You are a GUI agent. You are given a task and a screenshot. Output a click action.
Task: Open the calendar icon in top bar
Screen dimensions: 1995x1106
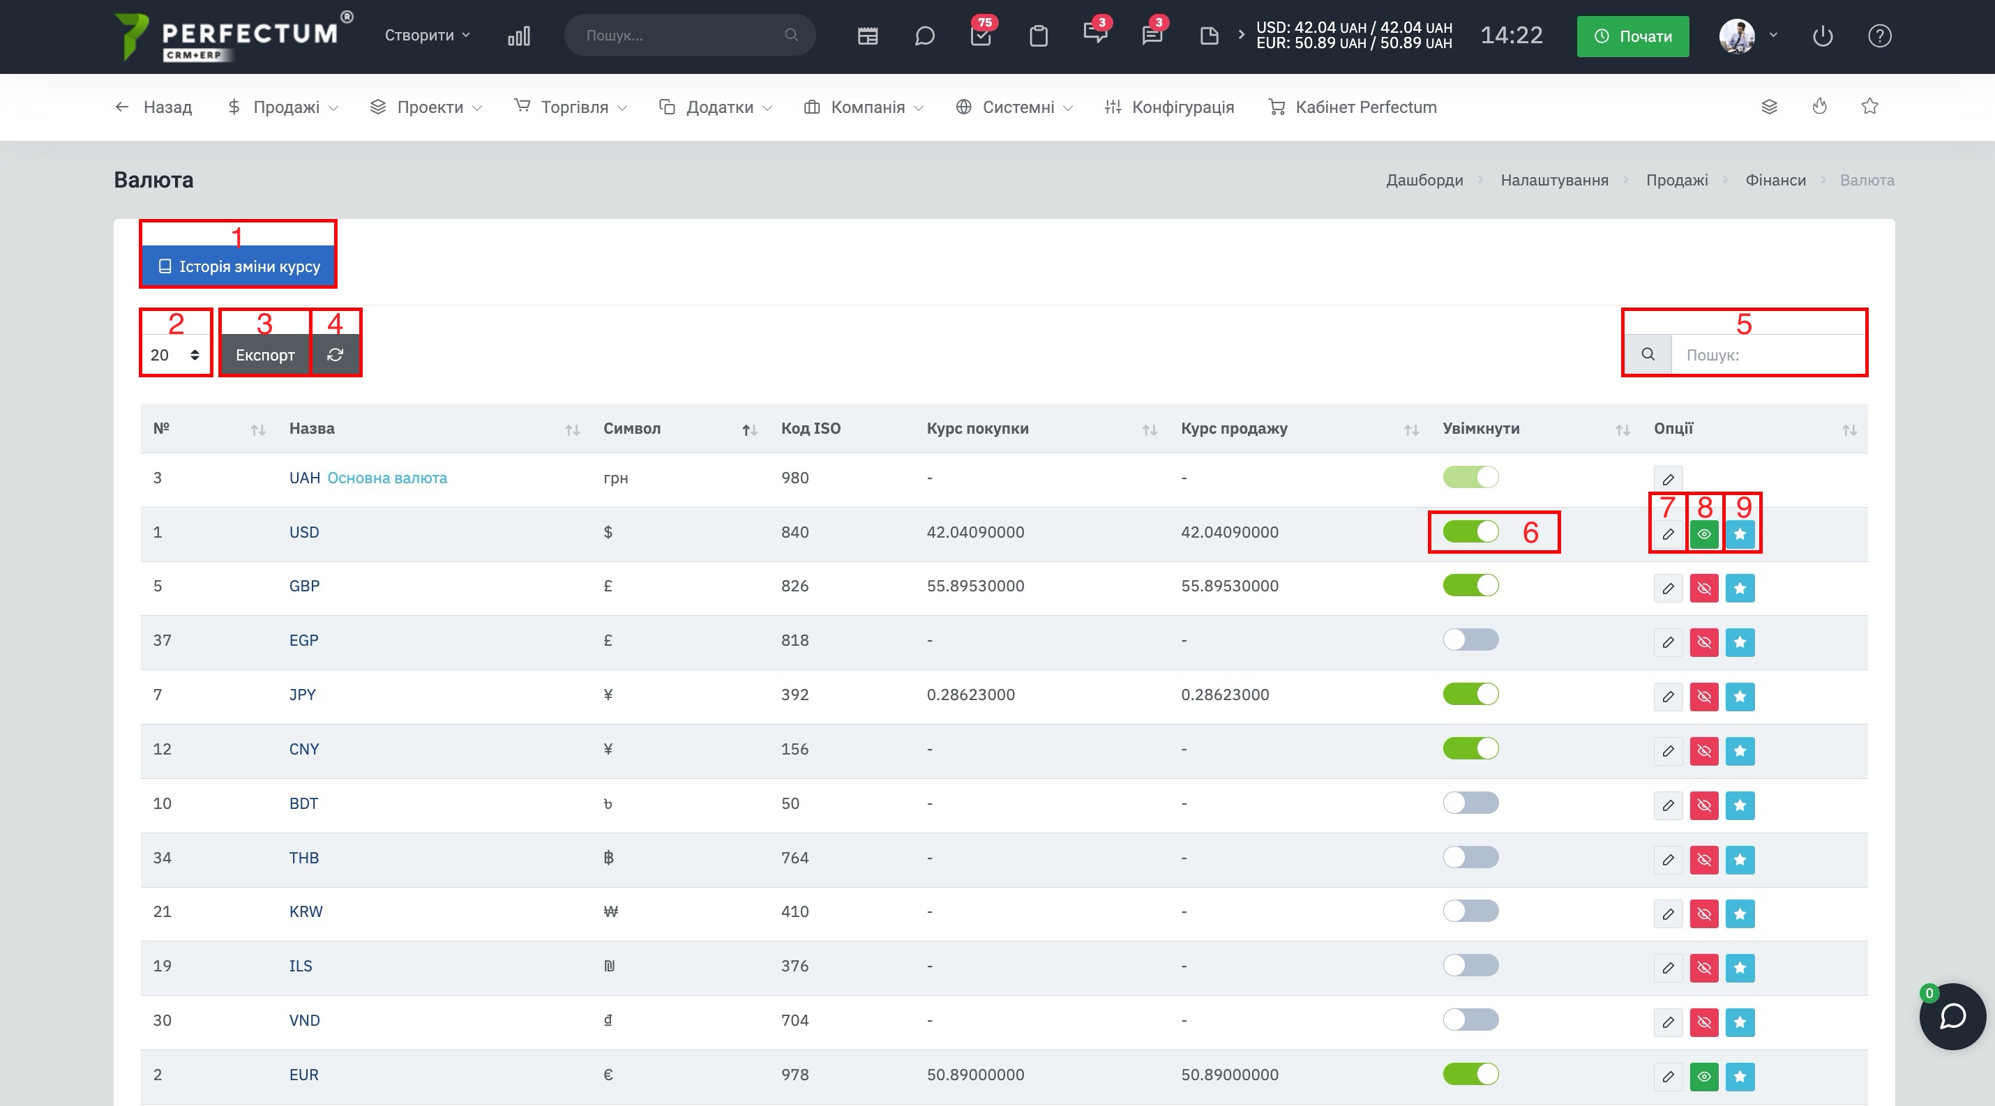click(x=867, y=36)
